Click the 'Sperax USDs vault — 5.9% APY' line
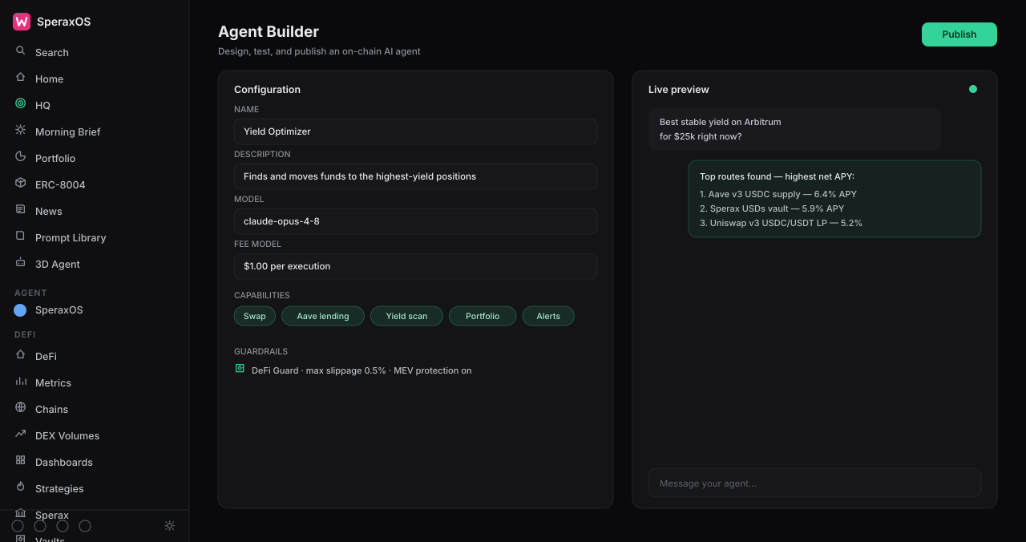 tap(772, 208)
